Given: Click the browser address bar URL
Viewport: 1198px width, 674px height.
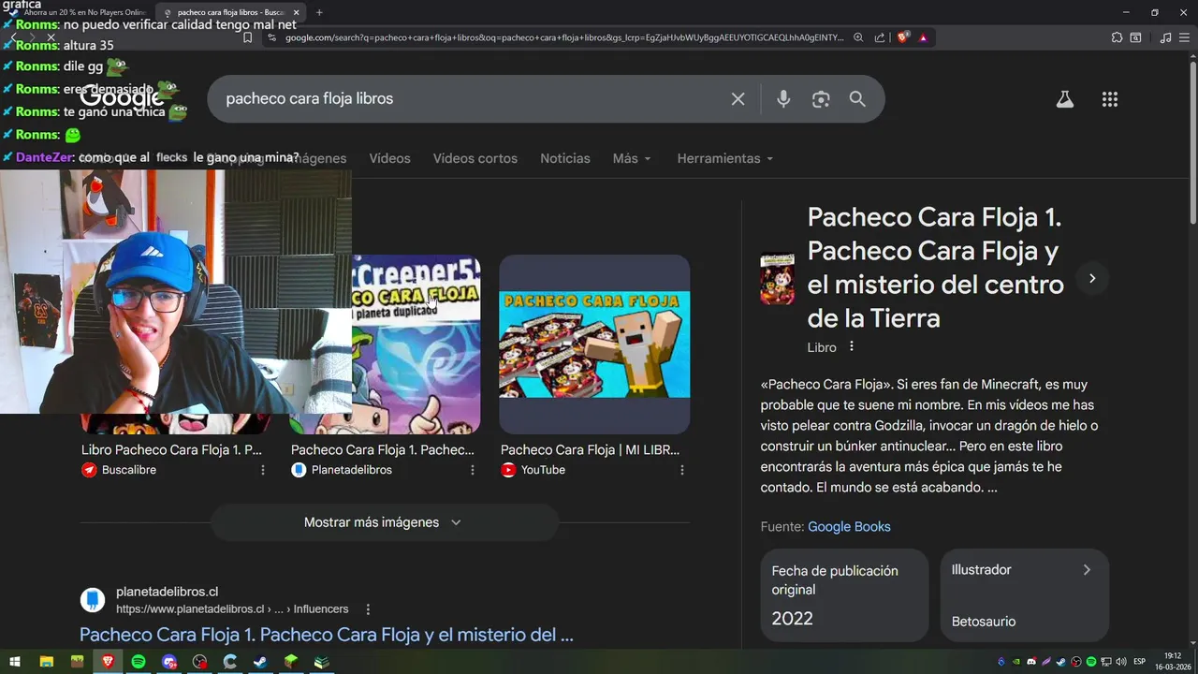Looking at the screenshot, I should click(x=563, y=37).
